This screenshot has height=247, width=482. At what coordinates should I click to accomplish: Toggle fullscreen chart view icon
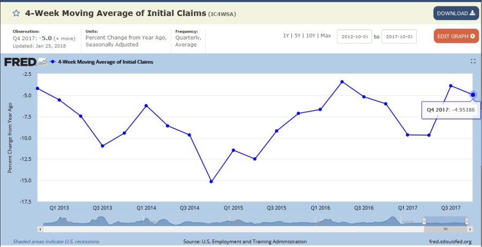(x=473, y=61)
